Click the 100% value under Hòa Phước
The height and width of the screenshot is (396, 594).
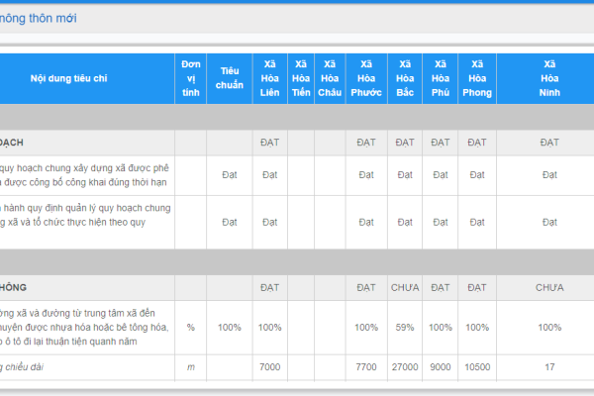coord(366,328)
